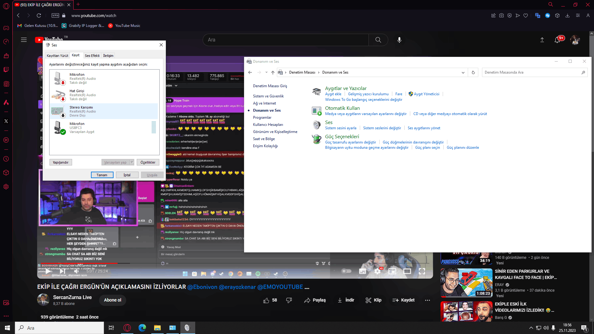Switch to Ses Efekti tab
The height and width of the screenshot is (334, 594).
[92, 56]
